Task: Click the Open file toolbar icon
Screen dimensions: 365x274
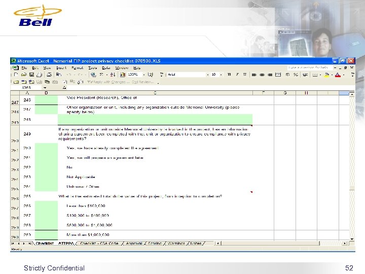Action: (x=24, y=75)
